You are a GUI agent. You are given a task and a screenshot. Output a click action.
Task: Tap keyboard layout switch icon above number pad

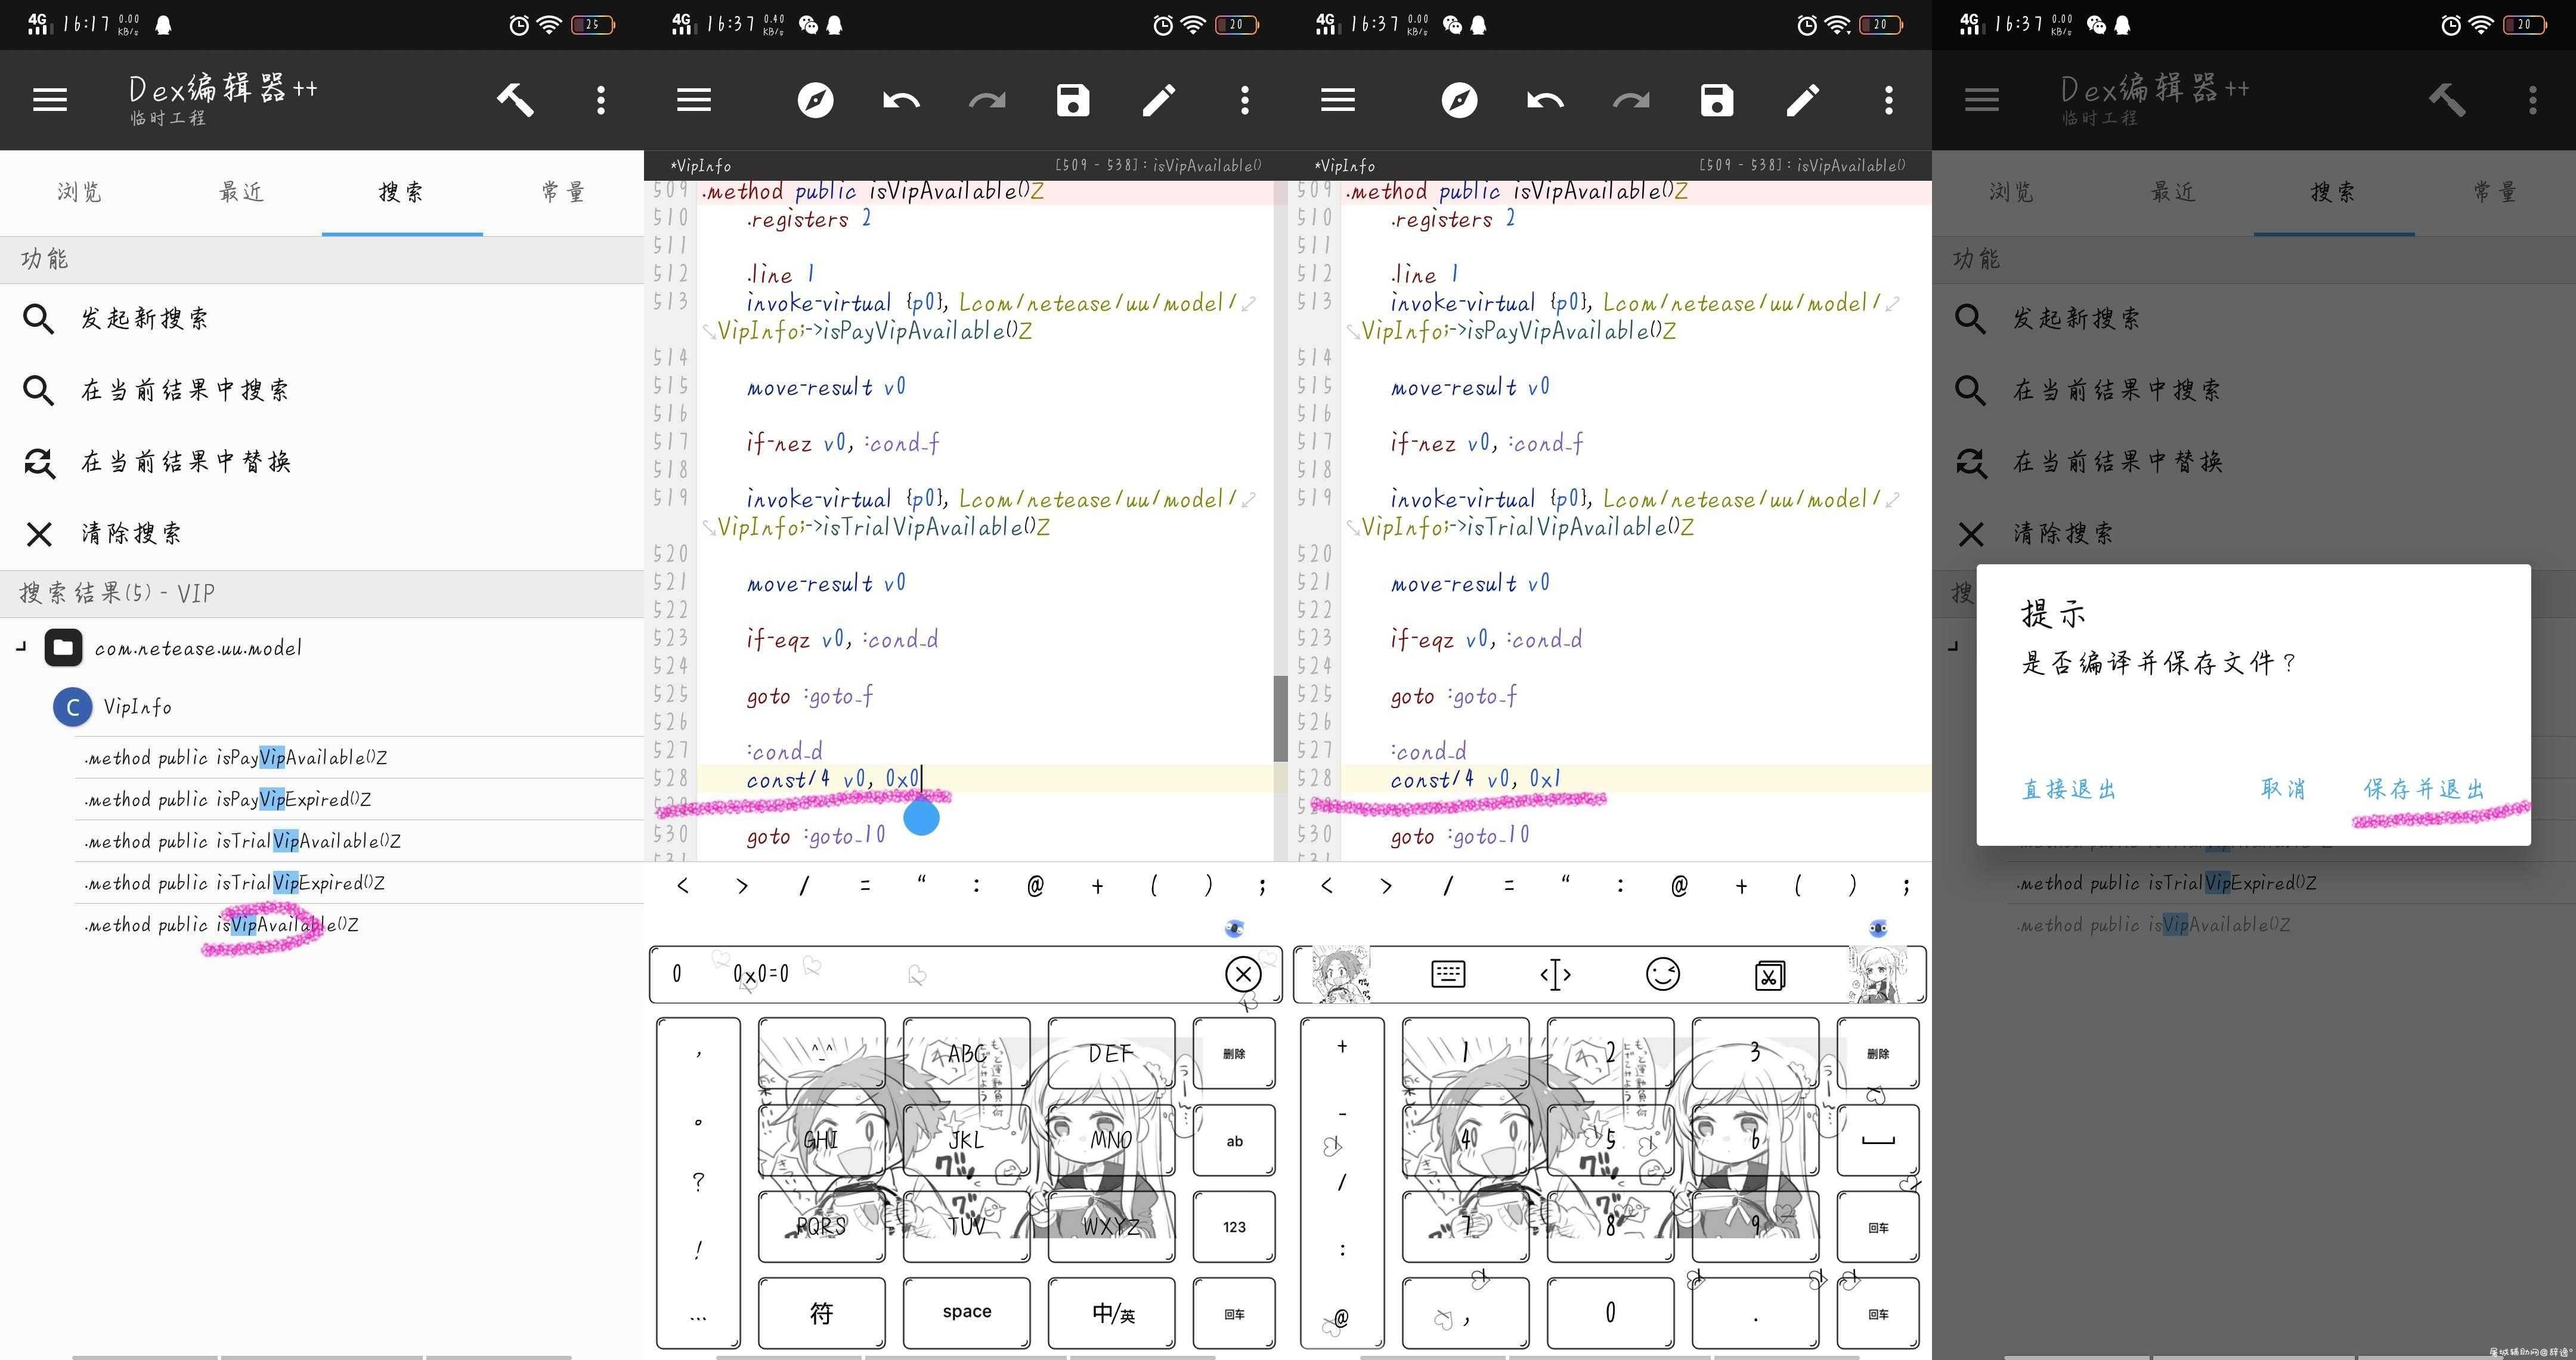[1448, 974]
